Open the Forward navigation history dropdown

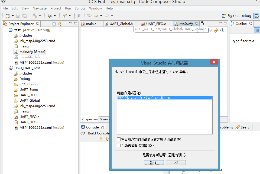112,16
